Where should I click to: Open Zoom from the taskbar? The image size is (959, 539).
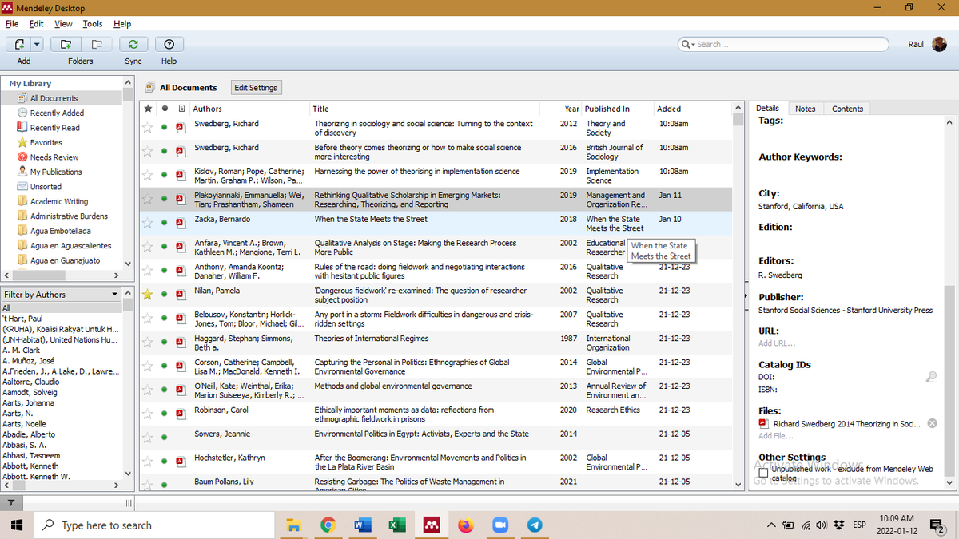(500, 525)
